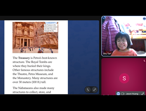Click the muted microphone icon on the S tile
The width and height of the screenshot is (146, 111).
pyautogui.click(x=144, y=61)
